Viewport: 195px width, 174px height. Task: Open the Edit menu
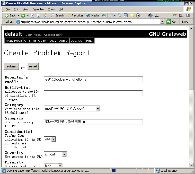pos(16,9)
